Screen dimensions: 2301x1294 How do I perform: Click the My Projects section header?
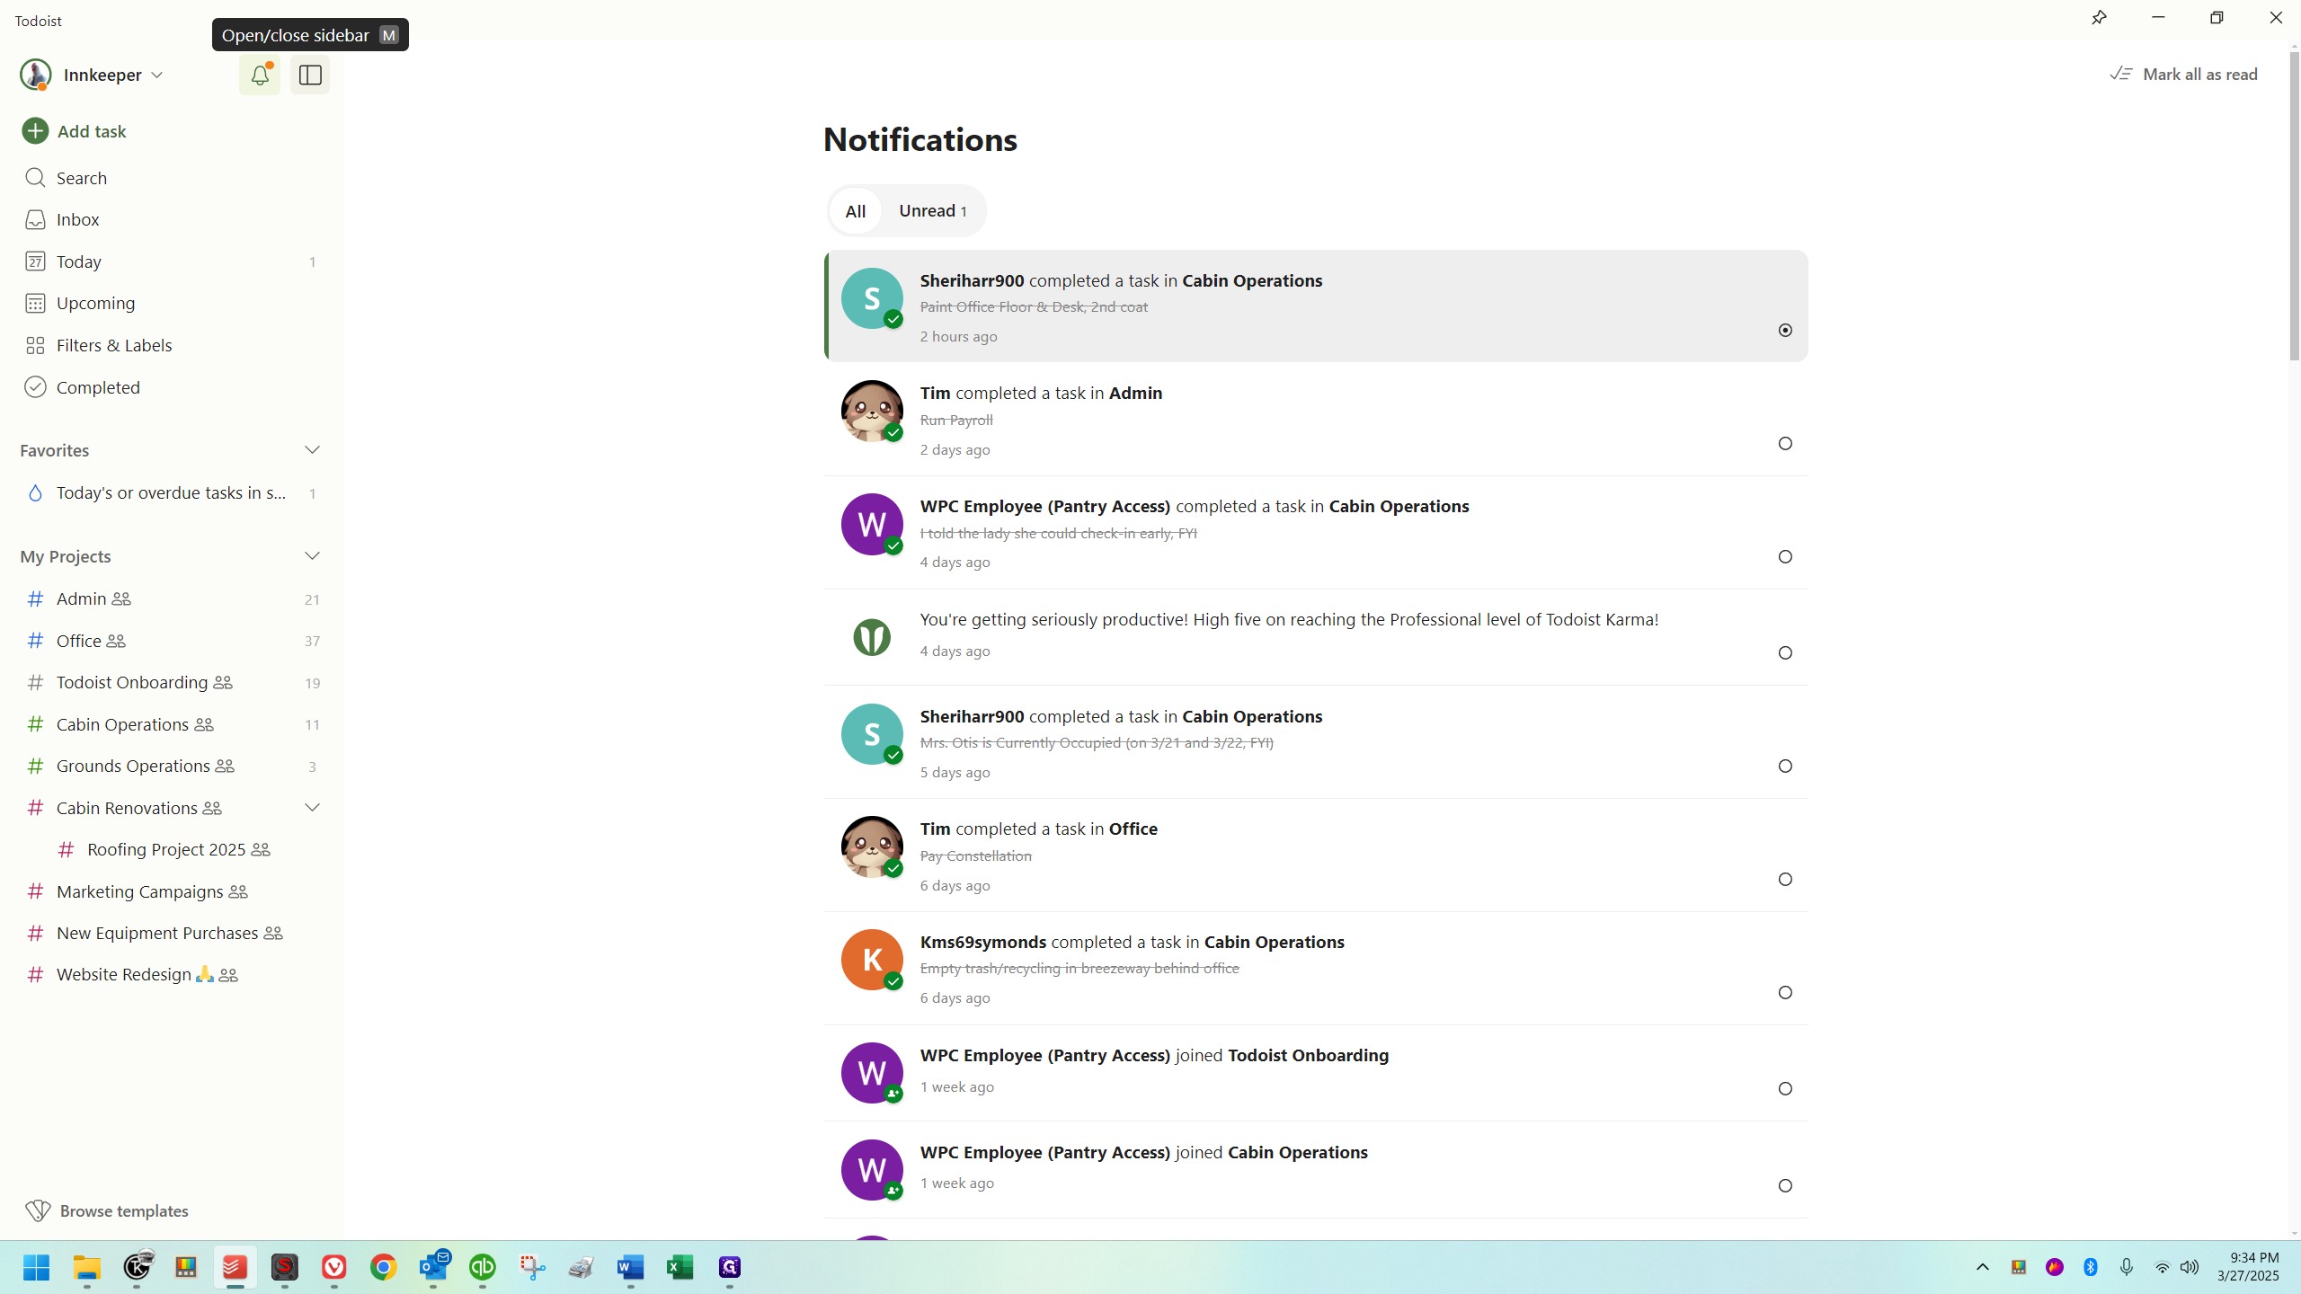point(66,556)
